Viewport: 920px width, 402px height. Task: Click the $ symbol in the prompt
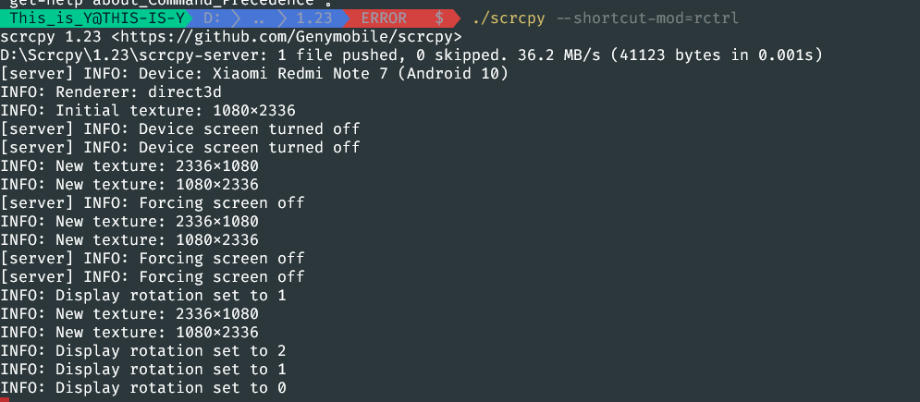(x=439, y=18)
